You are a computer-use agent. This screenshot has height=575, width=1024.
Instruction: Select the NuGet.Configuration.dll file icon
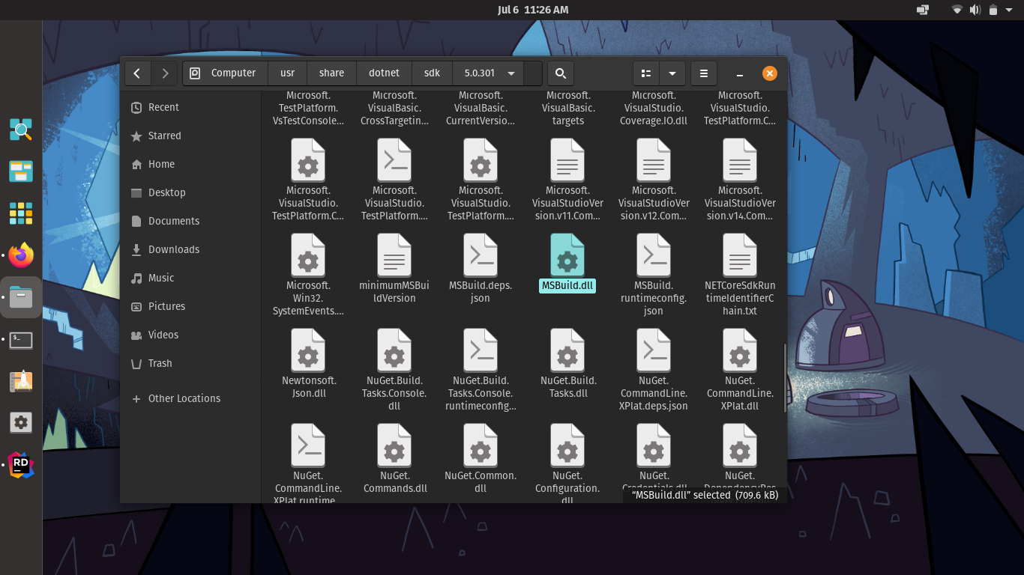(x=567, y=445)
